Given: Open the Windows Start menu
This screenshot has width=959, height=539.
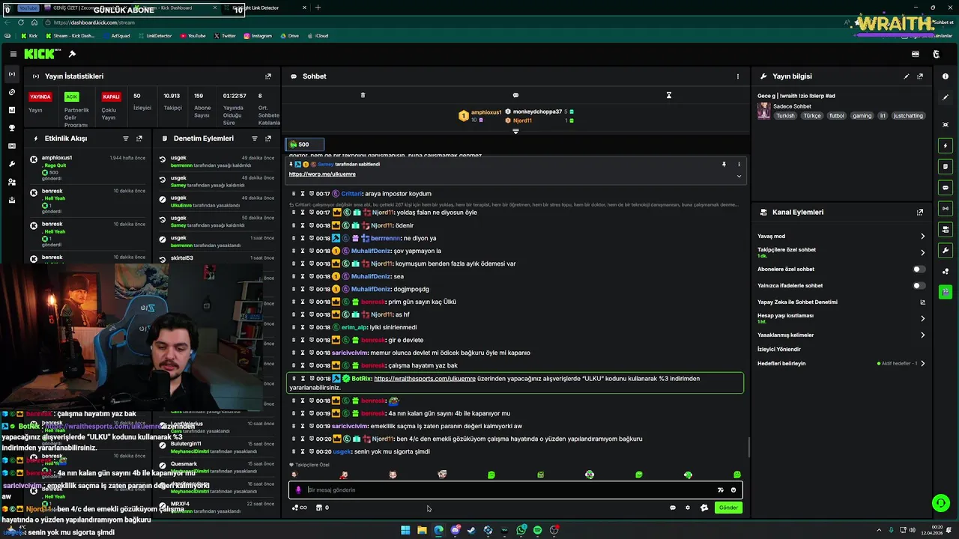Looking at the screenshot, I should tap(405, 530).
